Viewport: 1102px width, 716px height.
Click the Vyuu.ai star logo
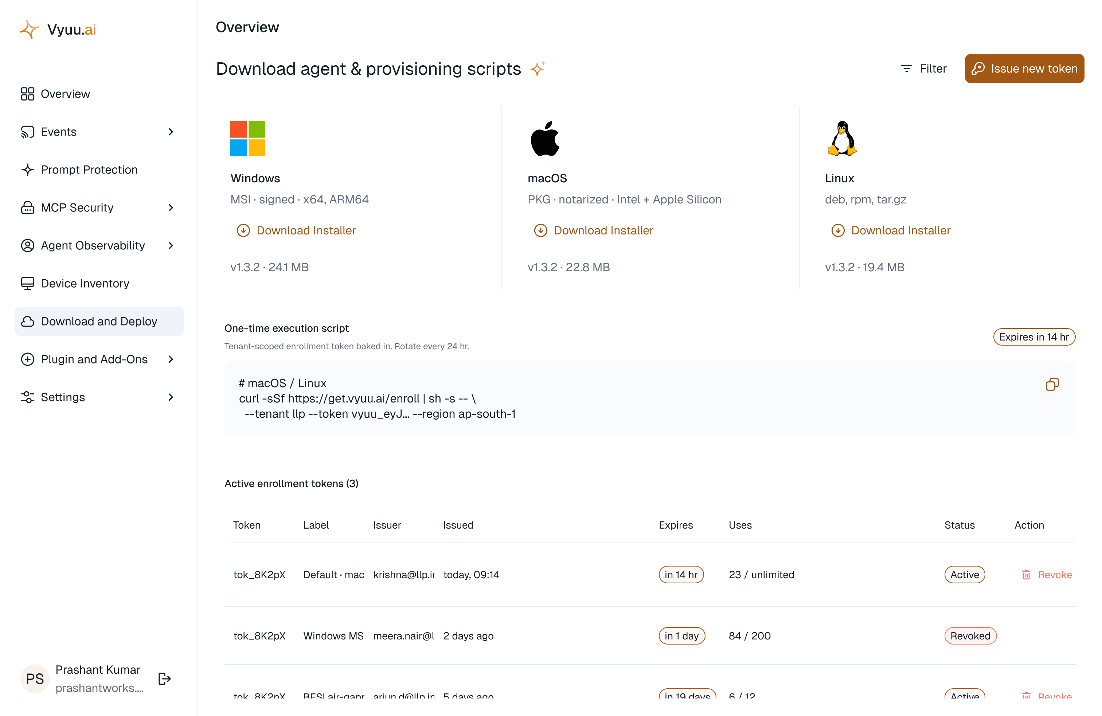pyautogui.click(x=29, y=29)
